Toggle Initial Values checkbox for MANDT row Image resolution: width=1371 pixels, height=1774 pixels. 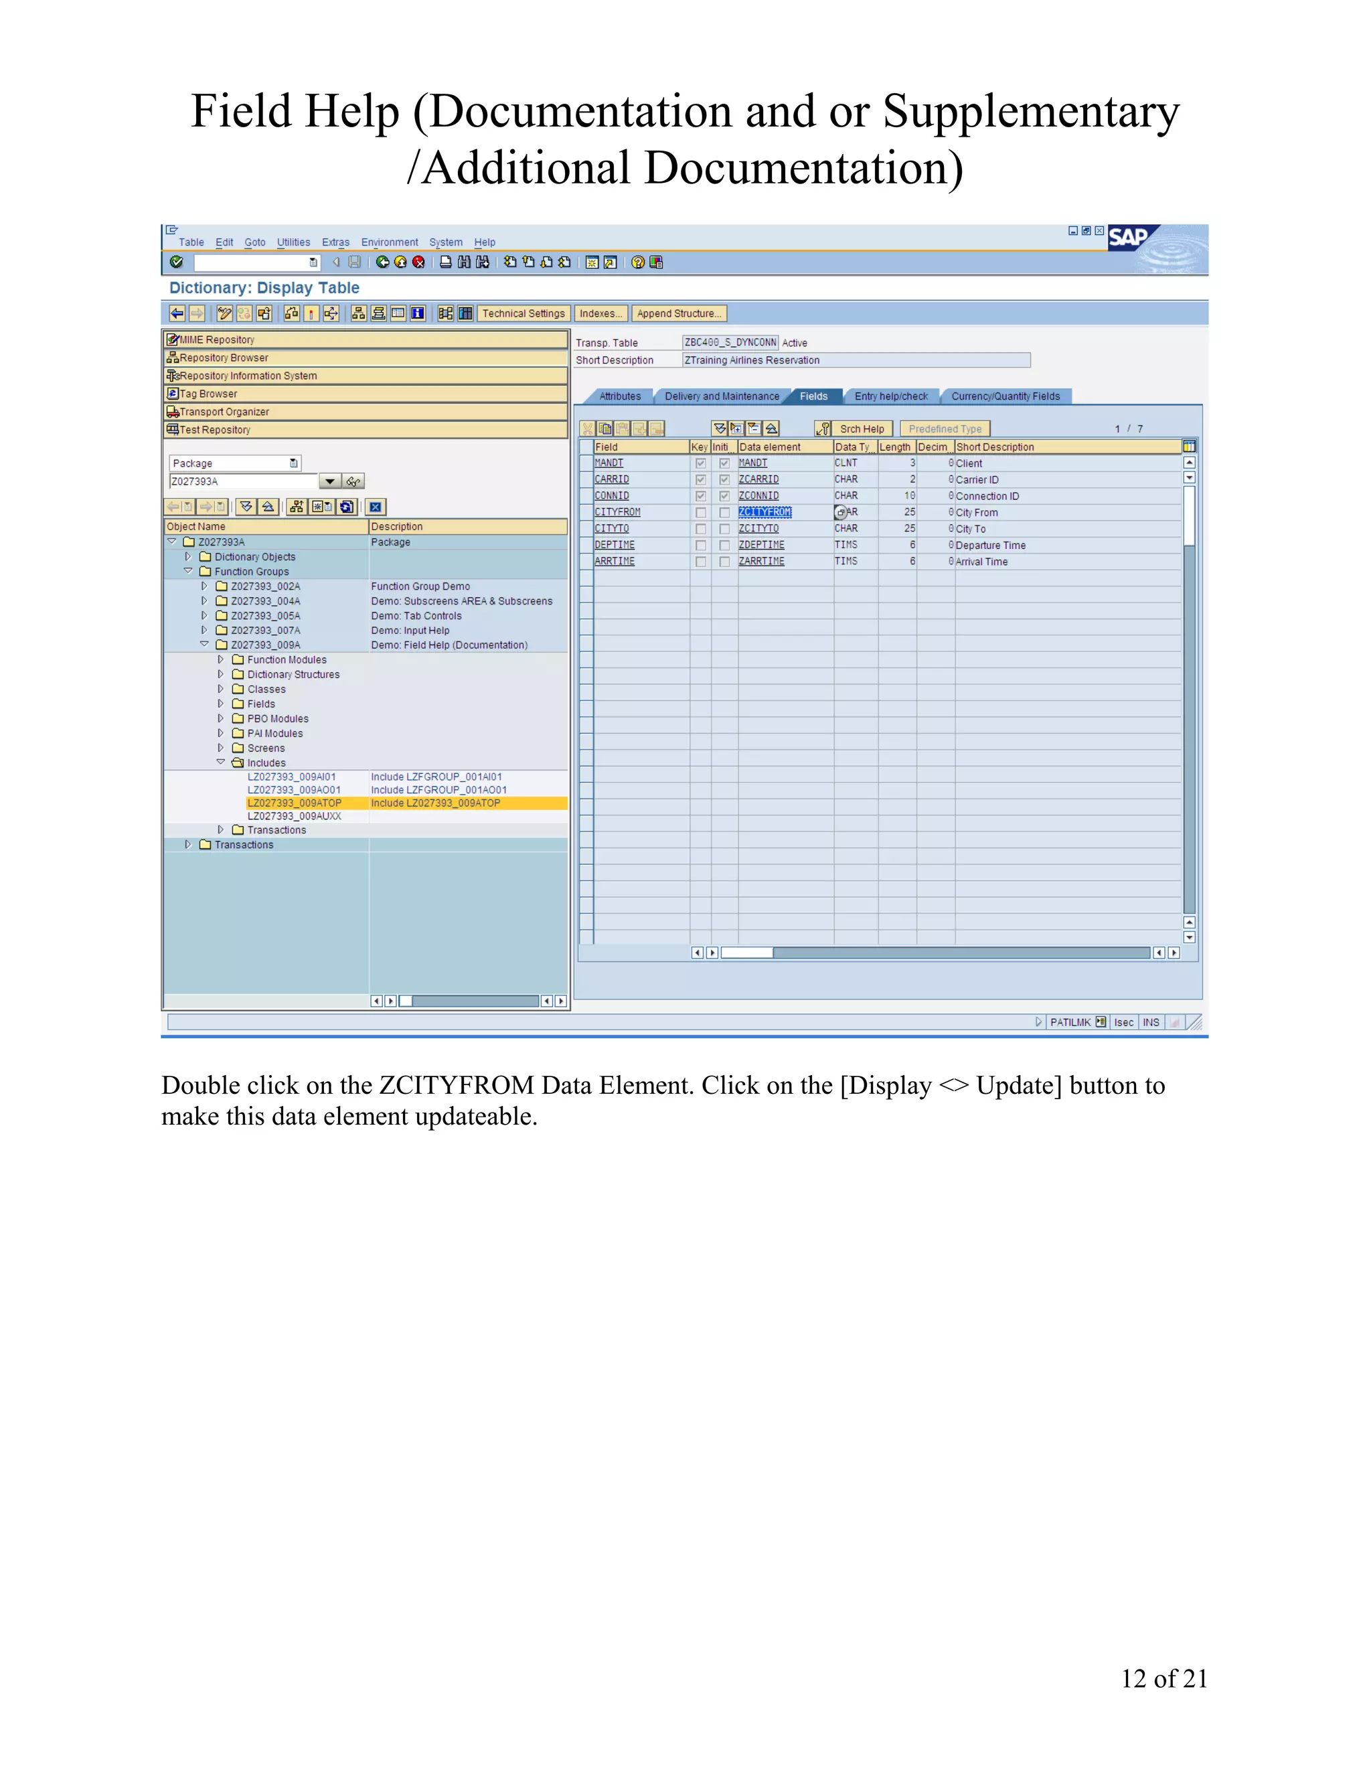coord(724,463)
